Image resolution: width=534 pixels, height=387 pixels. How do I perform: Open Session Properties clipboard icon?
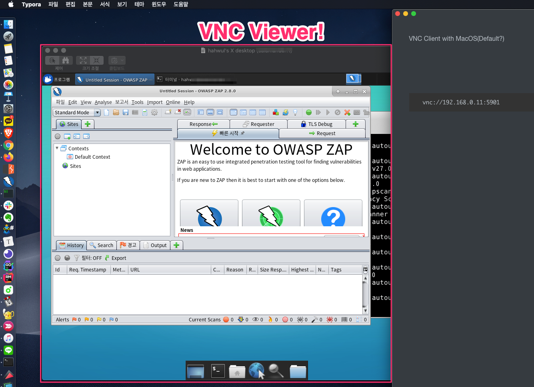pos(145,112)
